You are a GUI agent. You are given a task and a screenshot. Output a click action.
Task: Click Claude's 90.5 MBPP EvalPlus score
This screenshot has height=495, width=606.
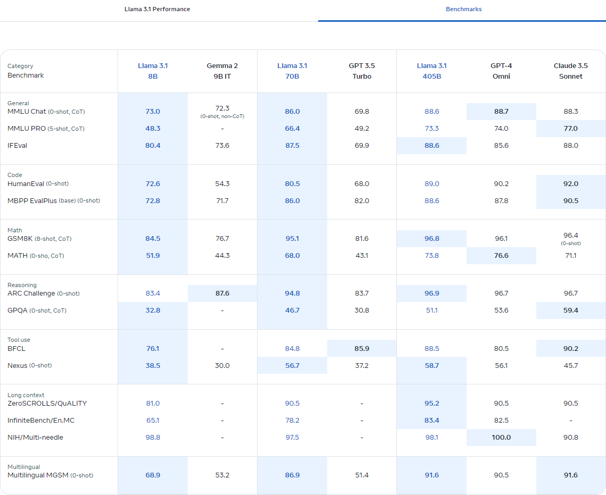(570, 201)
